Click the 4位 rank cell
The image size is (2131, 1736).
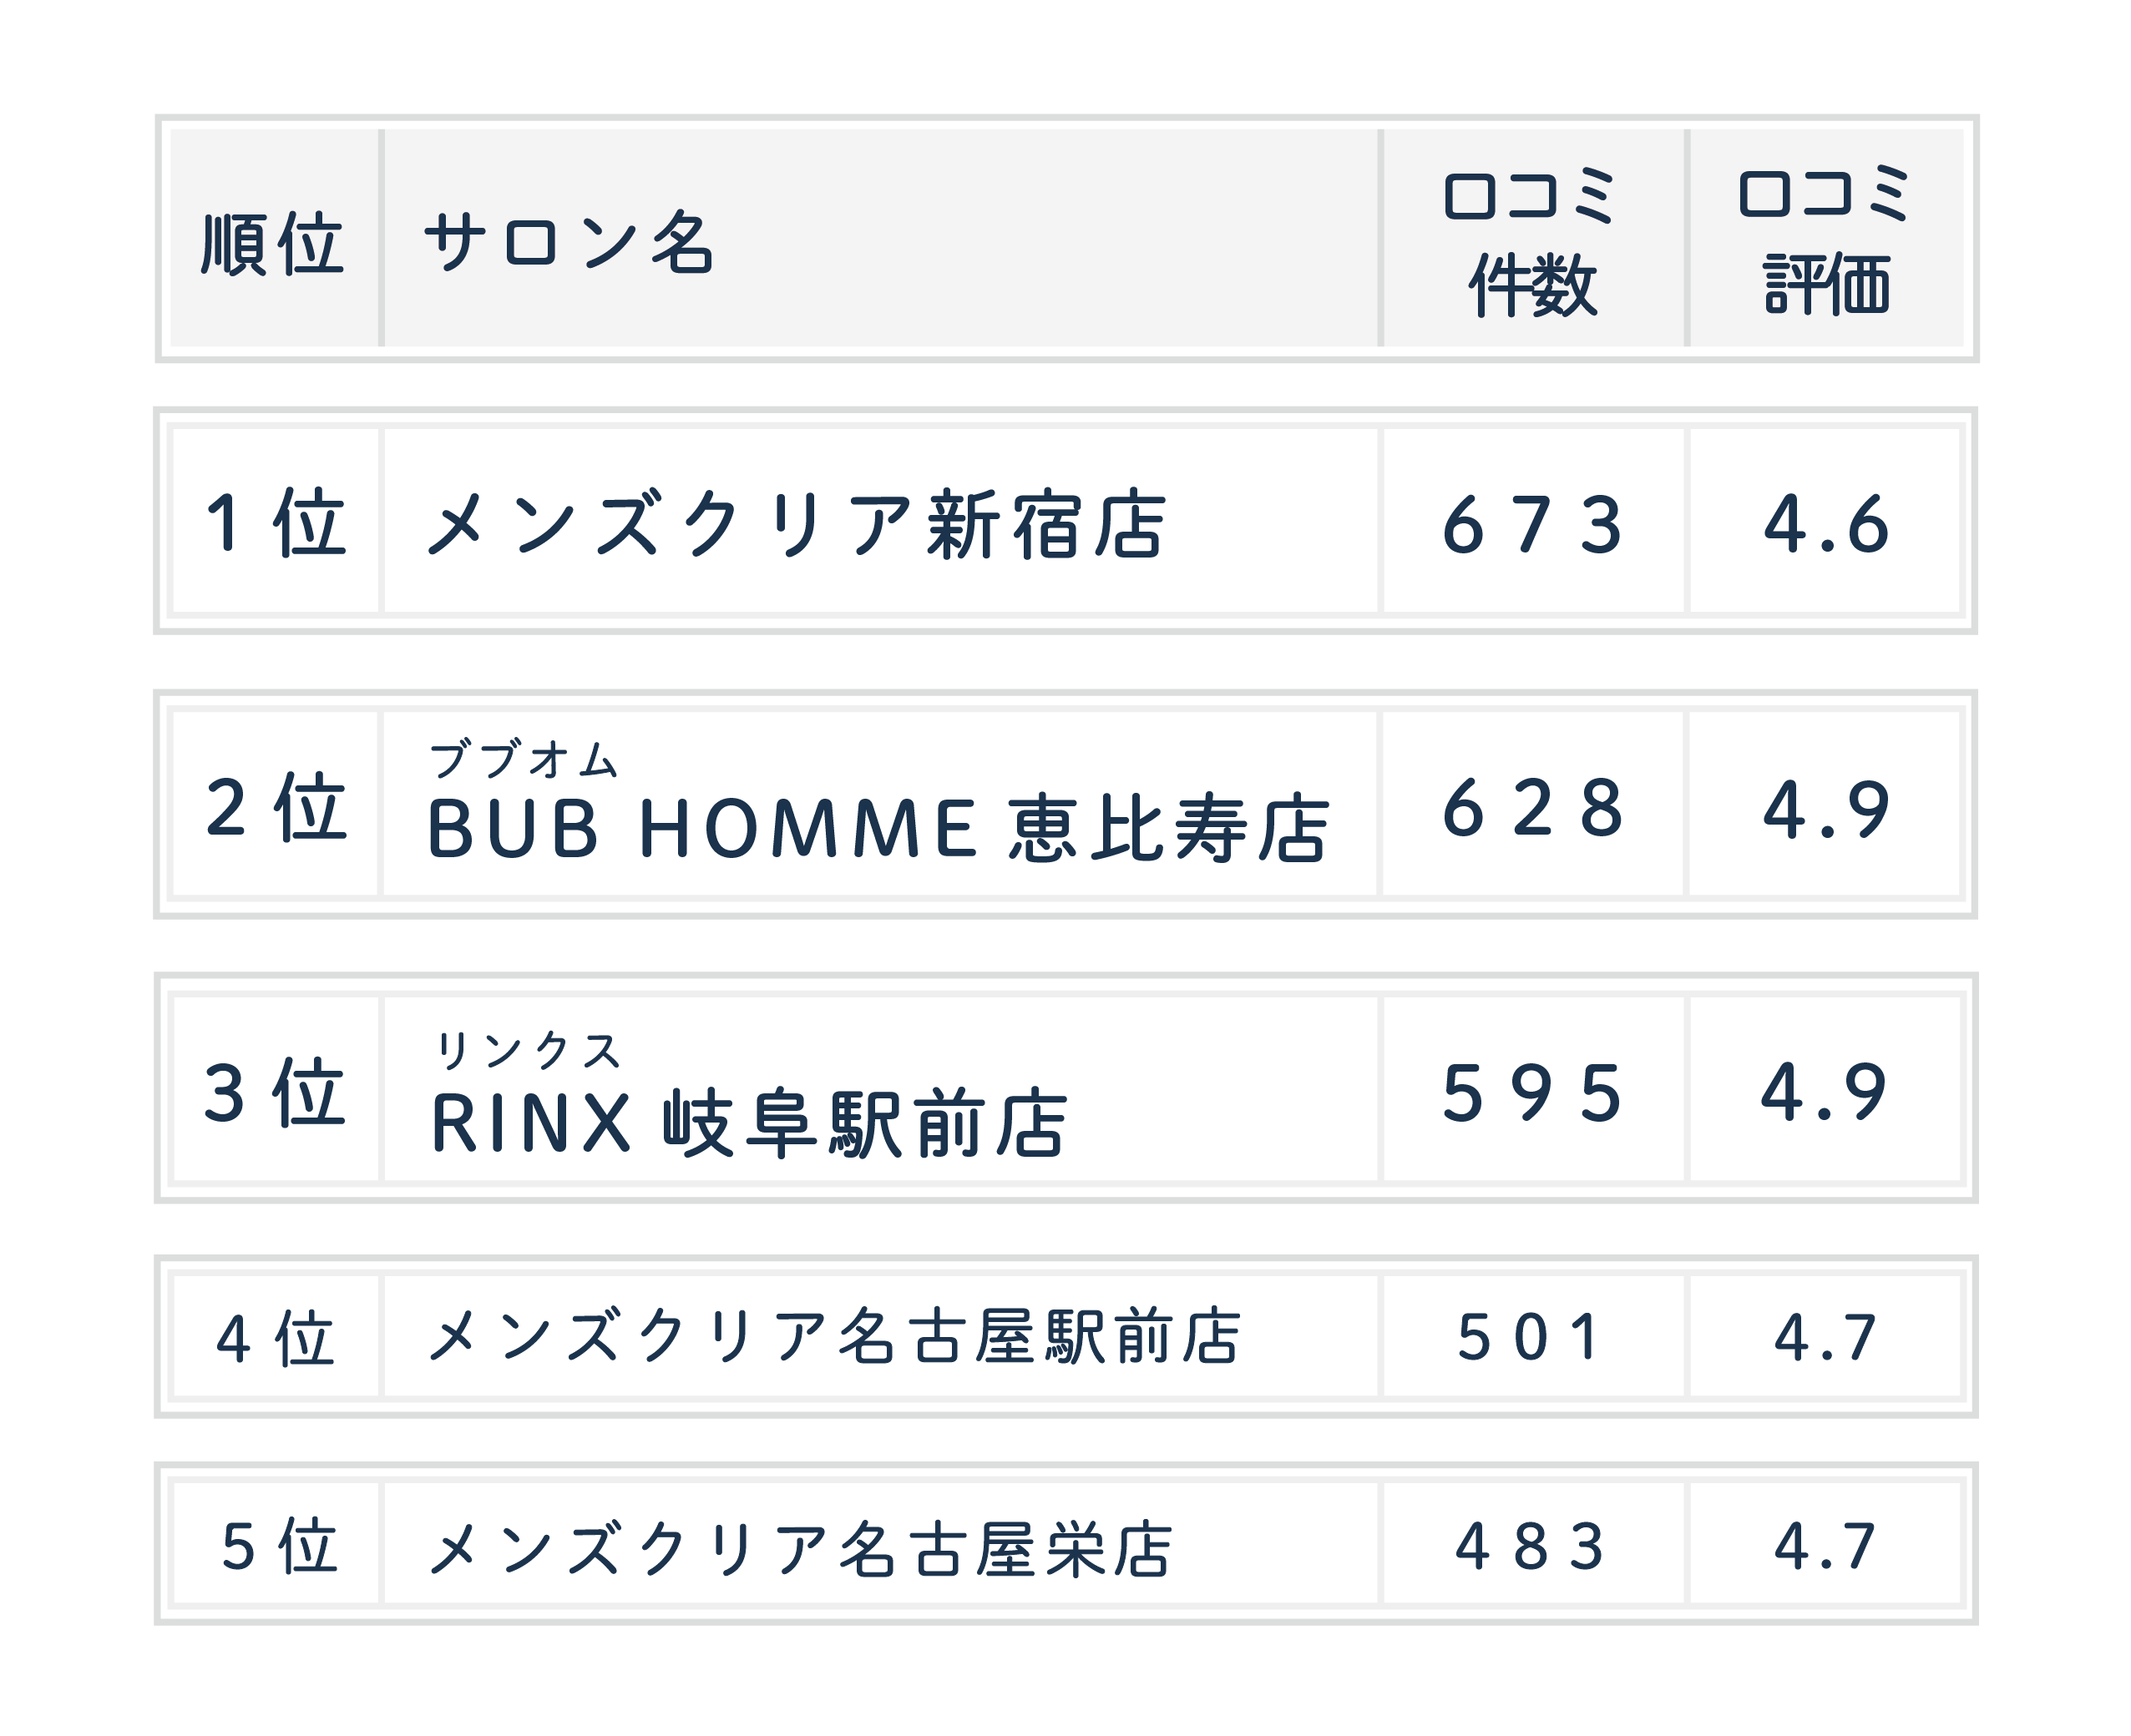pos(275,1338)
